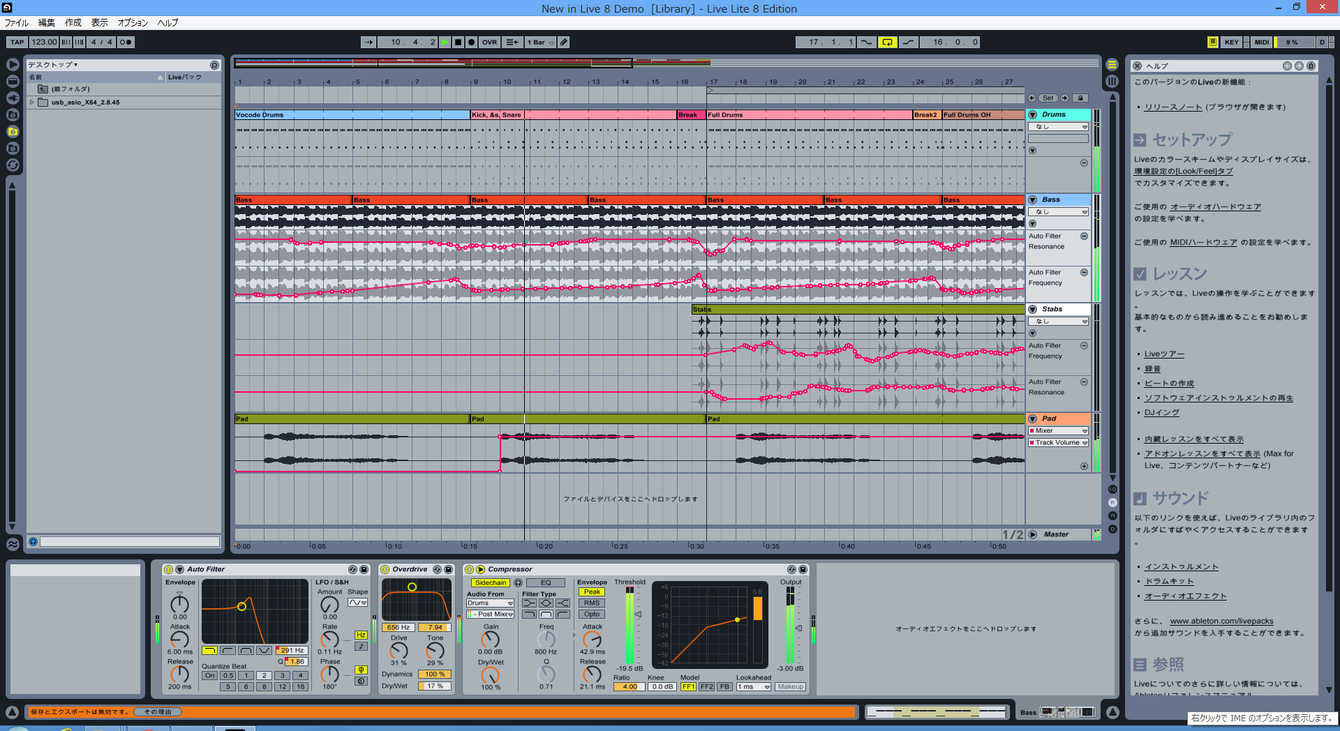Open the ヘルプ menu

(x=167, y=23)
